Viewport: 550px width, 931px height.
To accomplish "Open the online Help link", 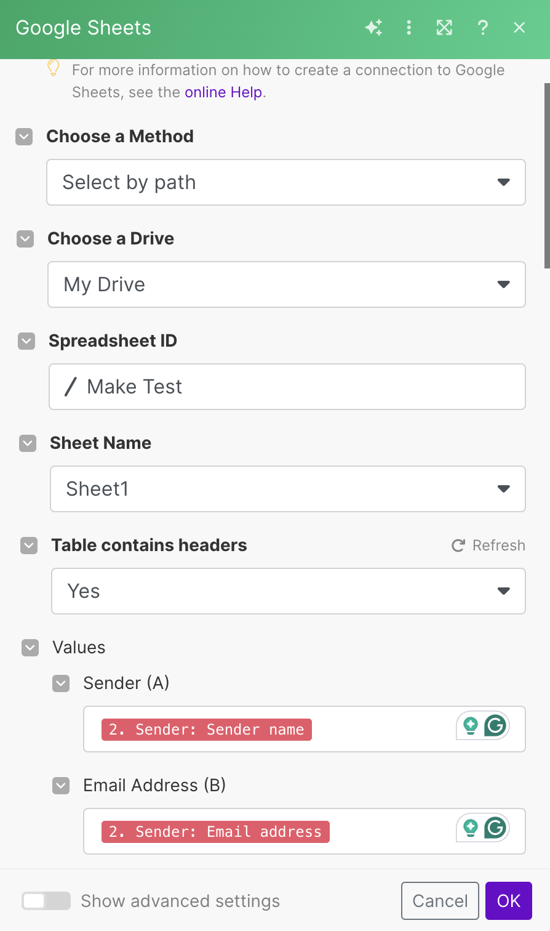I will tap(223, 92).
